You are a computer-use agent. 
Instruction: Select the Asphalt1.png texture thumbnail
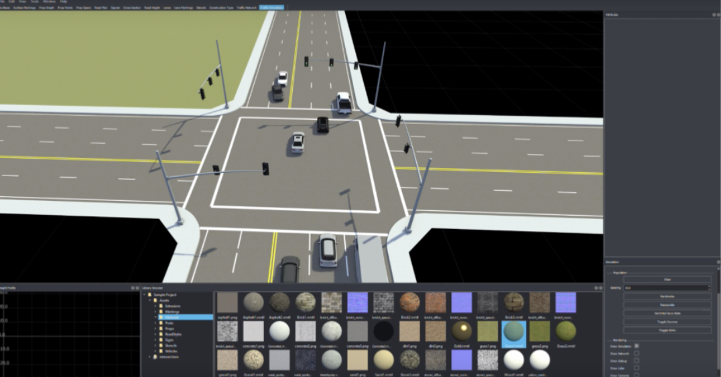point(227,303)
